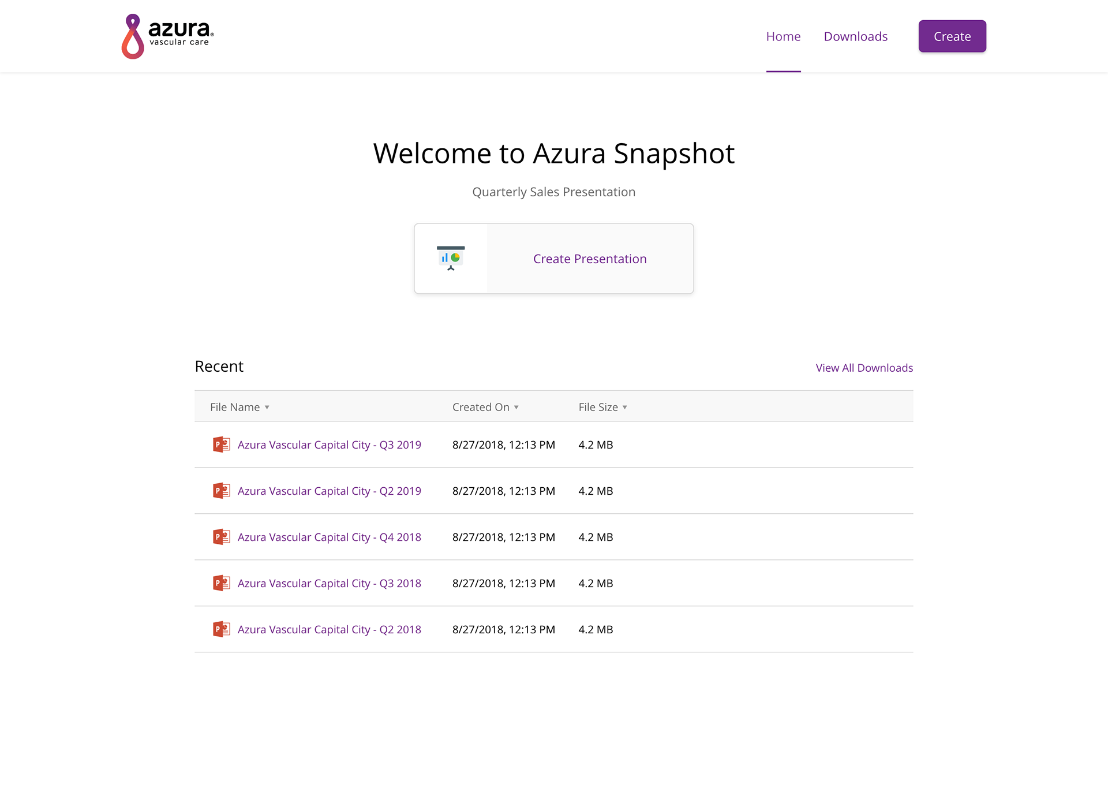
Task: Click the File Size column header text
Action: tap(598, 407)
